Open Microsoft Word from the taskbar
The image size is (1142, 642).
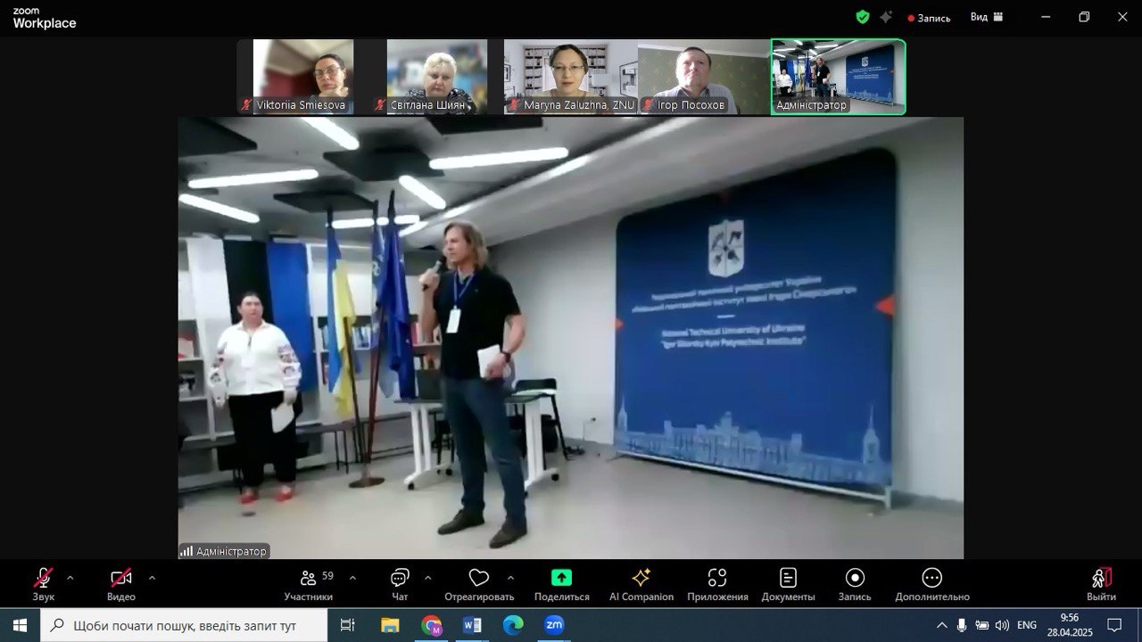coord(472,626)
